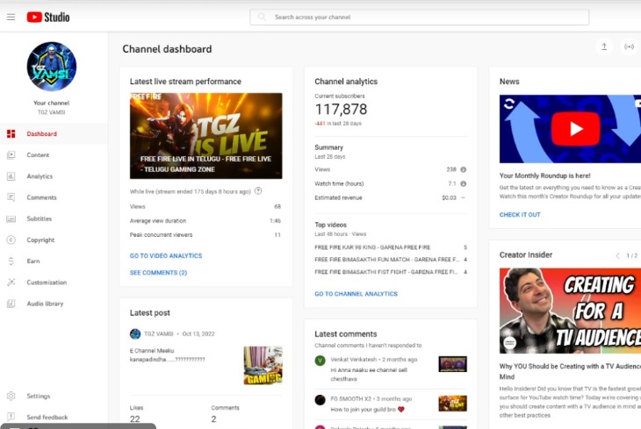
Task: Click the How to join your guild bro comment
Action: click(x=367, y=410)
